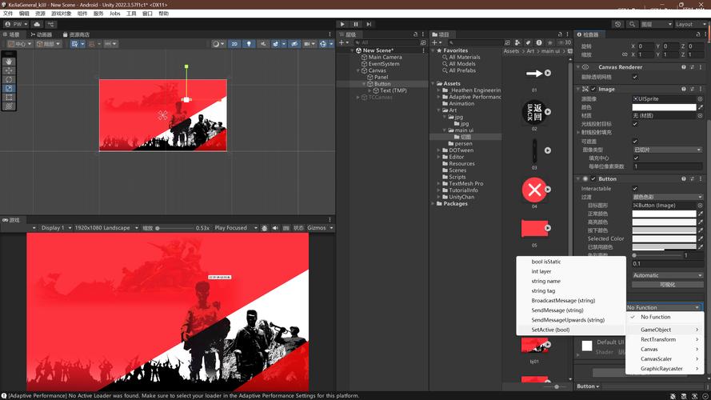
Task: Toggle 2D mode in the scene view
Action: pos(234,44)
